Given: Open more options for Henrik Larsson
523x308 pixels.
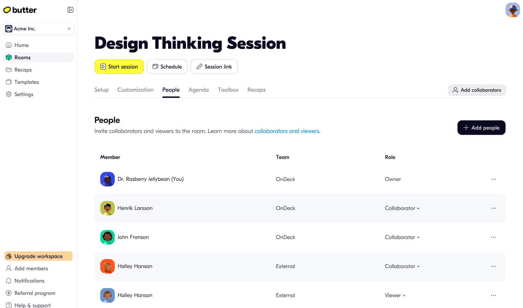Looking at the screenshot, I should click(x=493, y=208).
